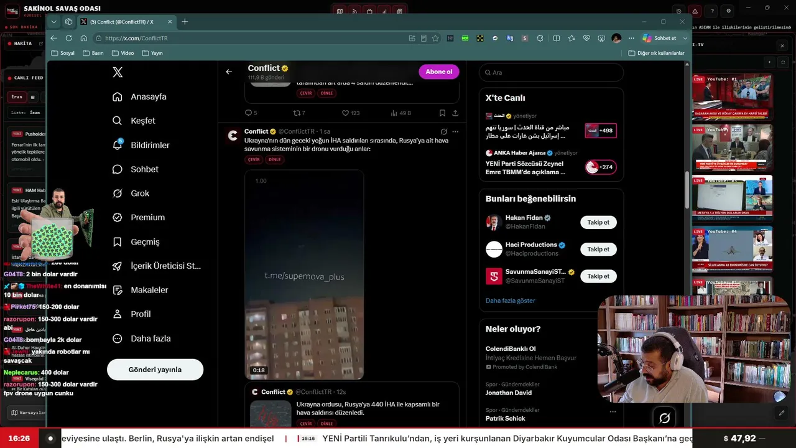Expand Daha fazla menu in sidebar
This screenshot has height=448, width=796.
point(141,338)
